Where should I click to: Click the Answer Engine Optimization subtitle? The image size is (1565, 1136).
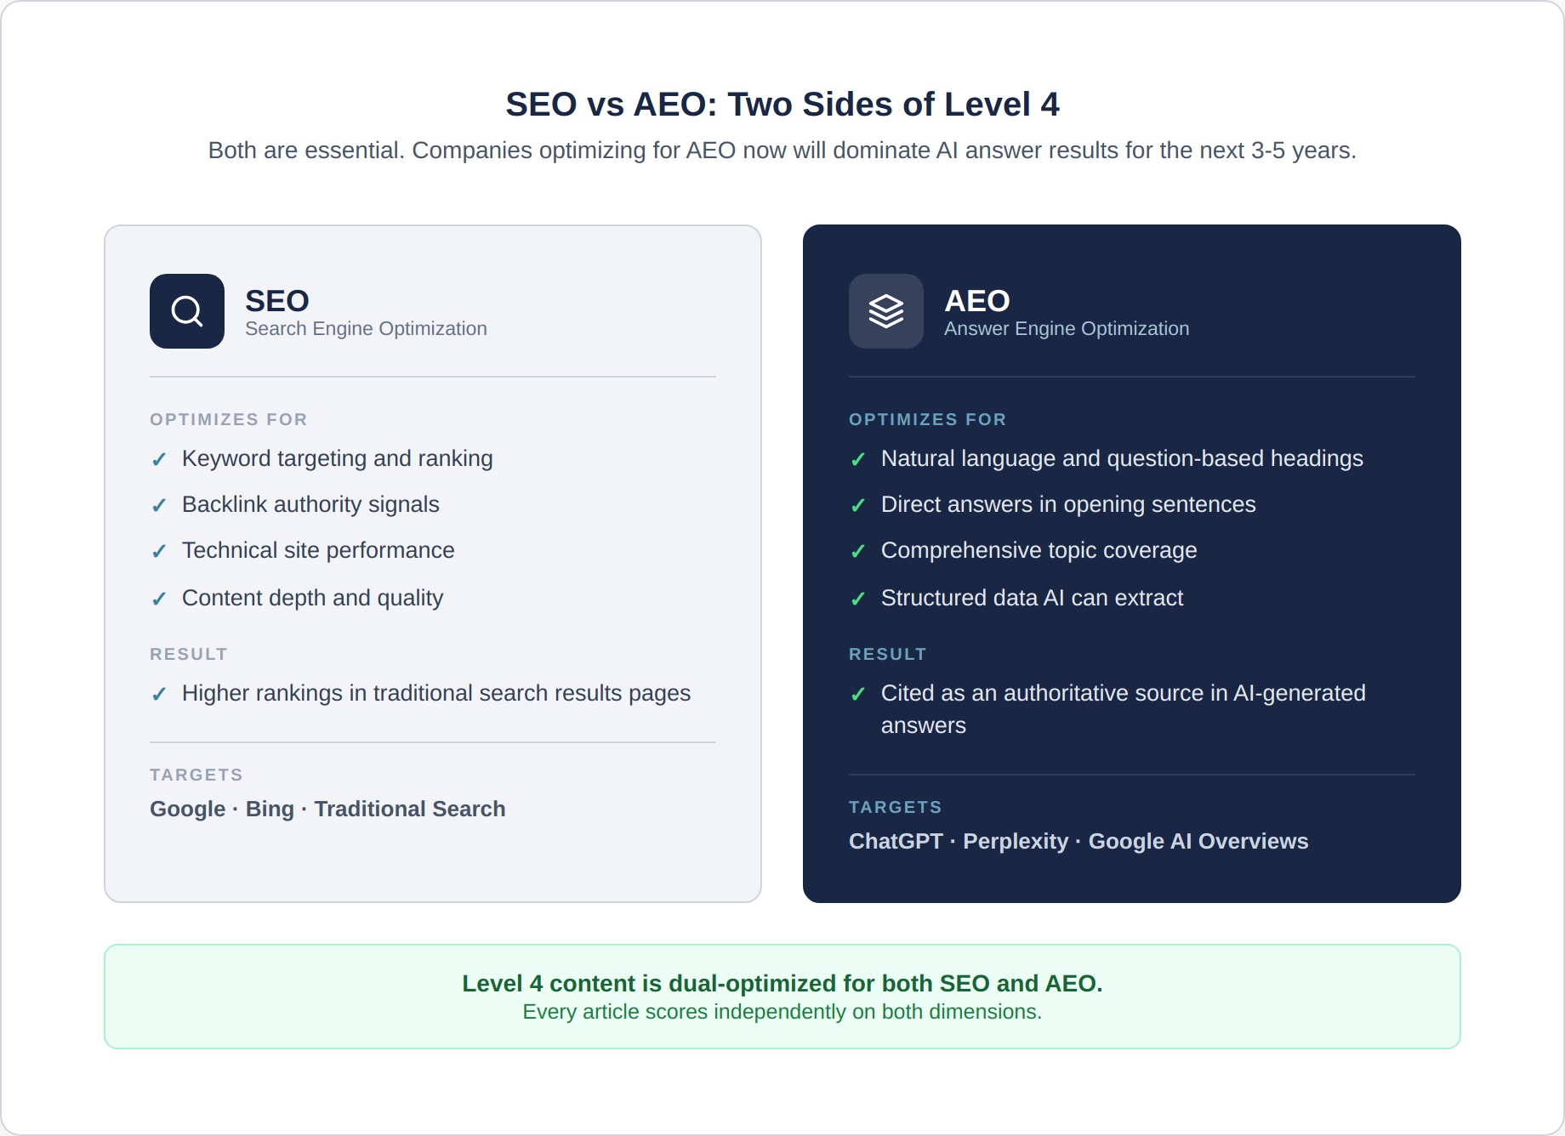point(1067,329)
